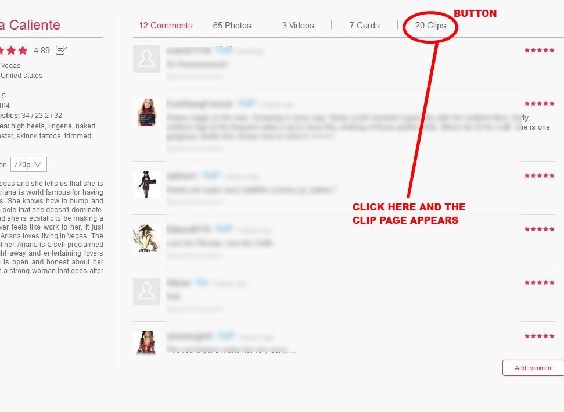564x412 pixels.
Task: Click the last comment's five-star rating
Action: pos(539,336)
